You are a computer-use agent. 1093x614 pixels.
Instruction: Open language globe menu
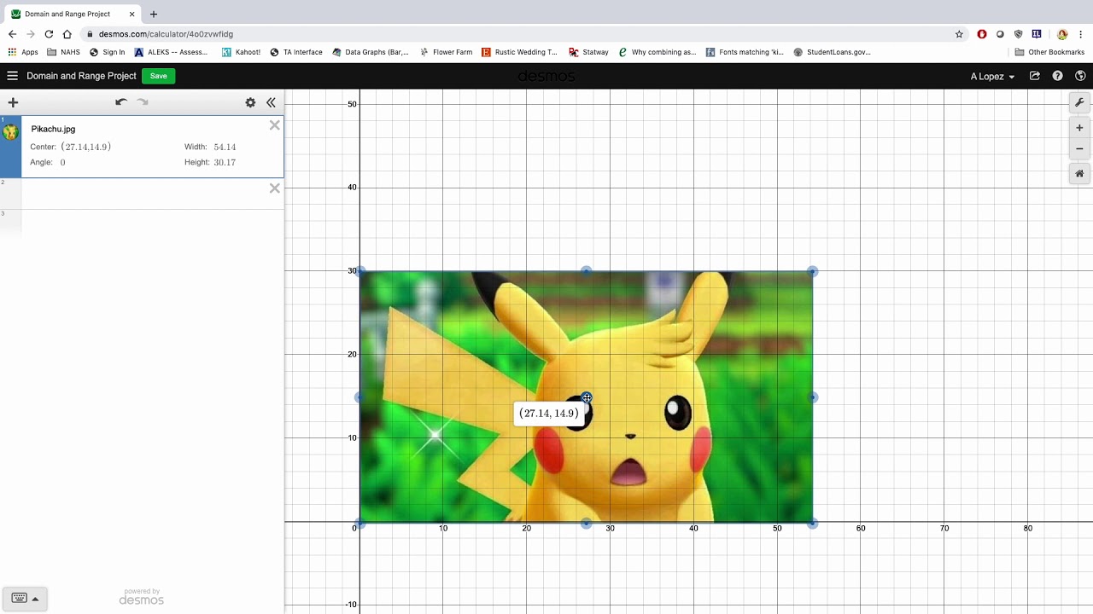[1080, 76]
